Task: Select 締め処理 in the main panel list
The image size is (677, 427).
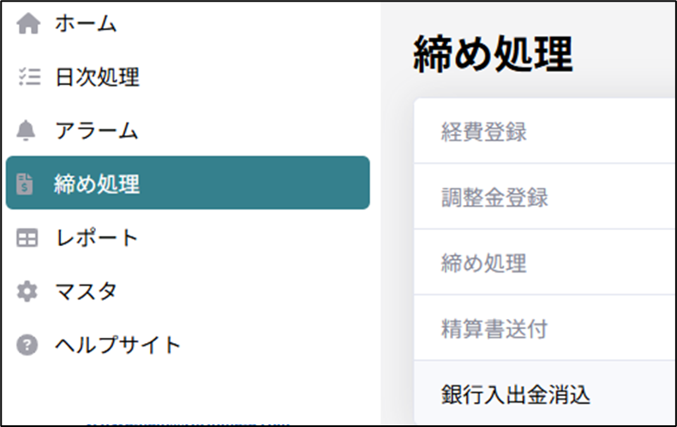Action: point(484,263)
